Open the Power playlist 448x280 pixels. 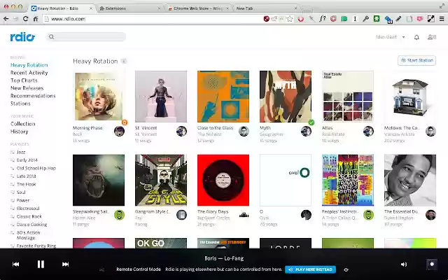(23, 200)
